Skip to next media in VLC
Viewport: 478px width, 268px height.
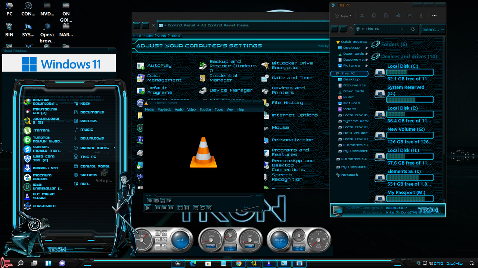(x=171, y=208)
